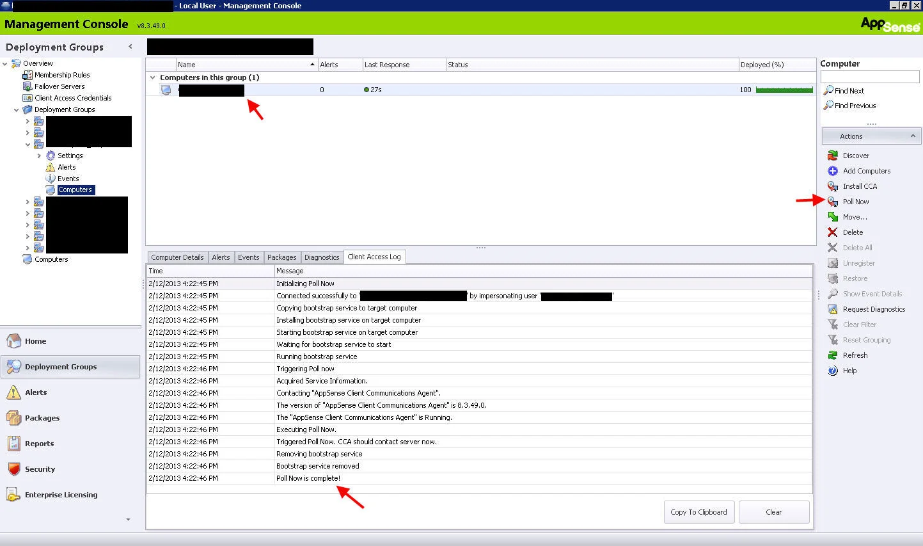Collapse the Deployment Groups side pane chevron

tap(130, 47)
